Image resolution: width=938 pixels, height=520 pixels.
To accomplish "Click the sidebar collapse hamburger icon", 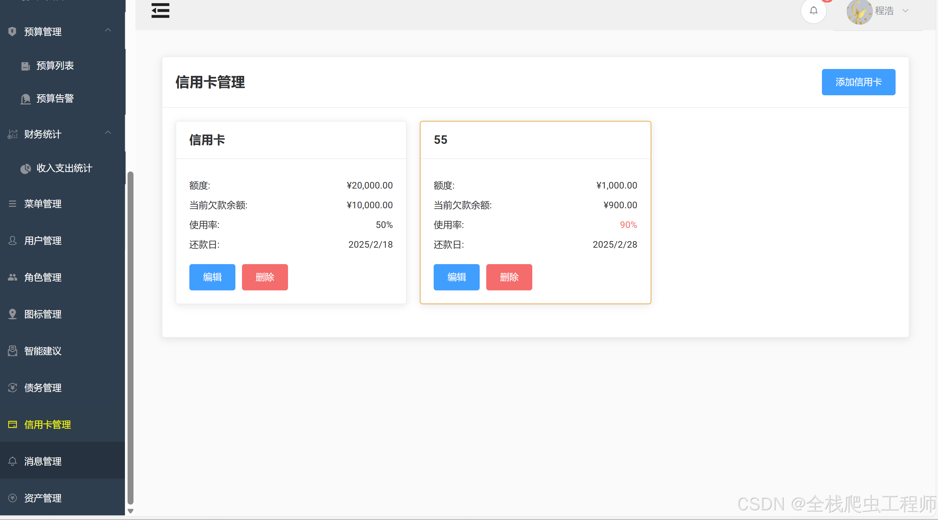I will click(x=160, y=11).
